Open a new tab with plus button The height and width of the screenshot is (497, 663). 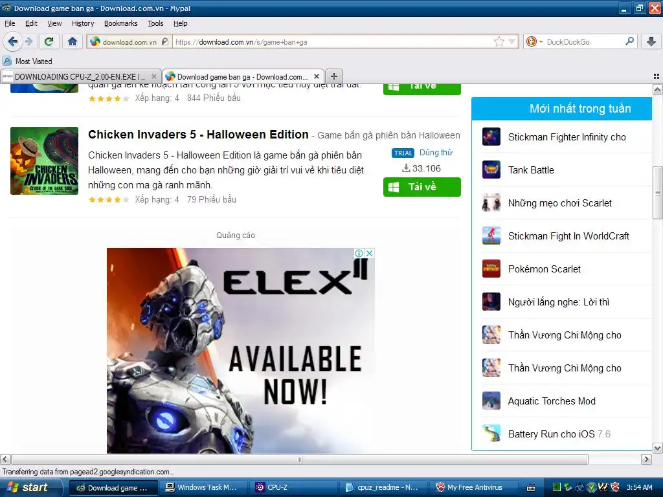(334, 76)
